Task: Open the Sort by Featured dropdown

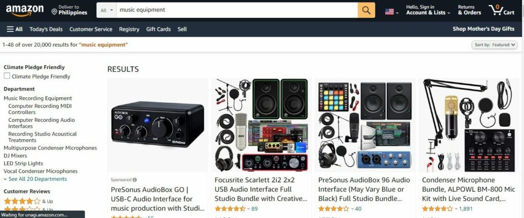Action: [x=494, y=45]
